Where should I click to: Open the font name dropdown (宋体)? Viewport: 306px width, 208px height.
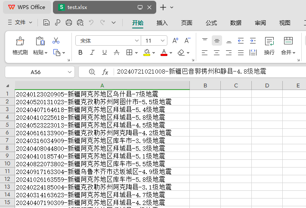coord(136,40)
